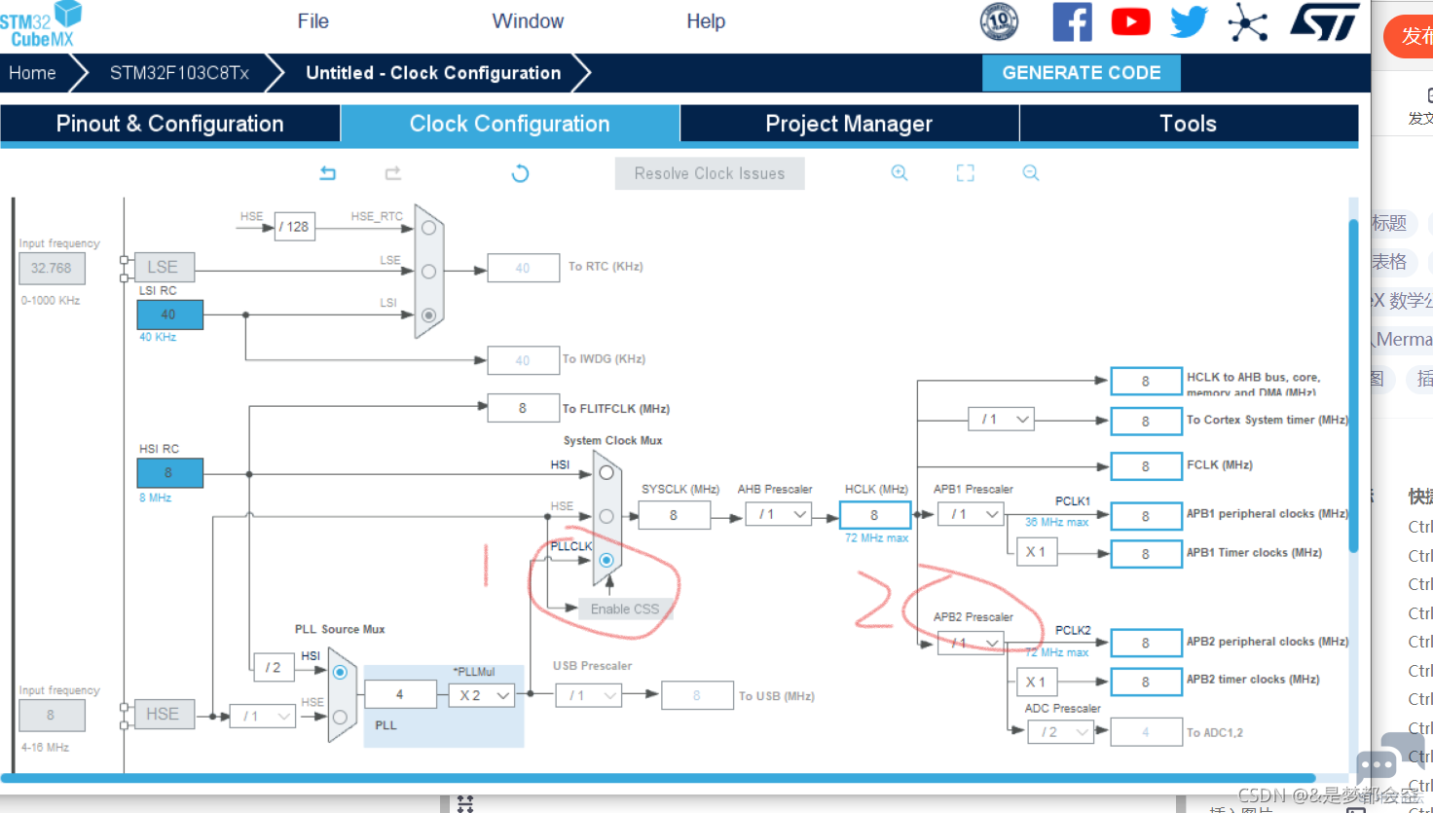Click the refresh clock tree icon
Screen dimensions: 1433x813
[520, 173]
